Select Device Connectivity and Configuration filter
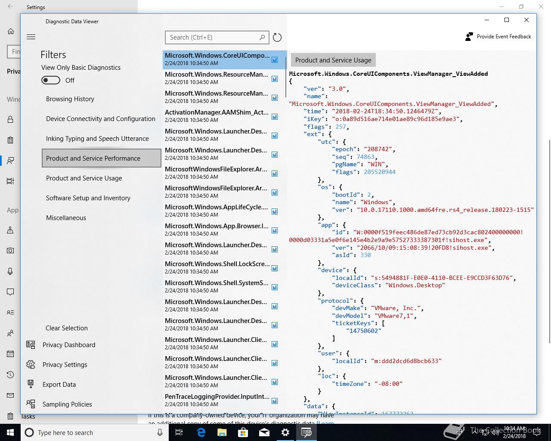 click(101, 119)
